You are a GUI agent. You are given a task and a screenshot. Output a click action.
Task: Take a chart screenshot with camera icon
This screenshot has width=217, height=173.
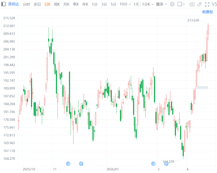click(192, 4)
